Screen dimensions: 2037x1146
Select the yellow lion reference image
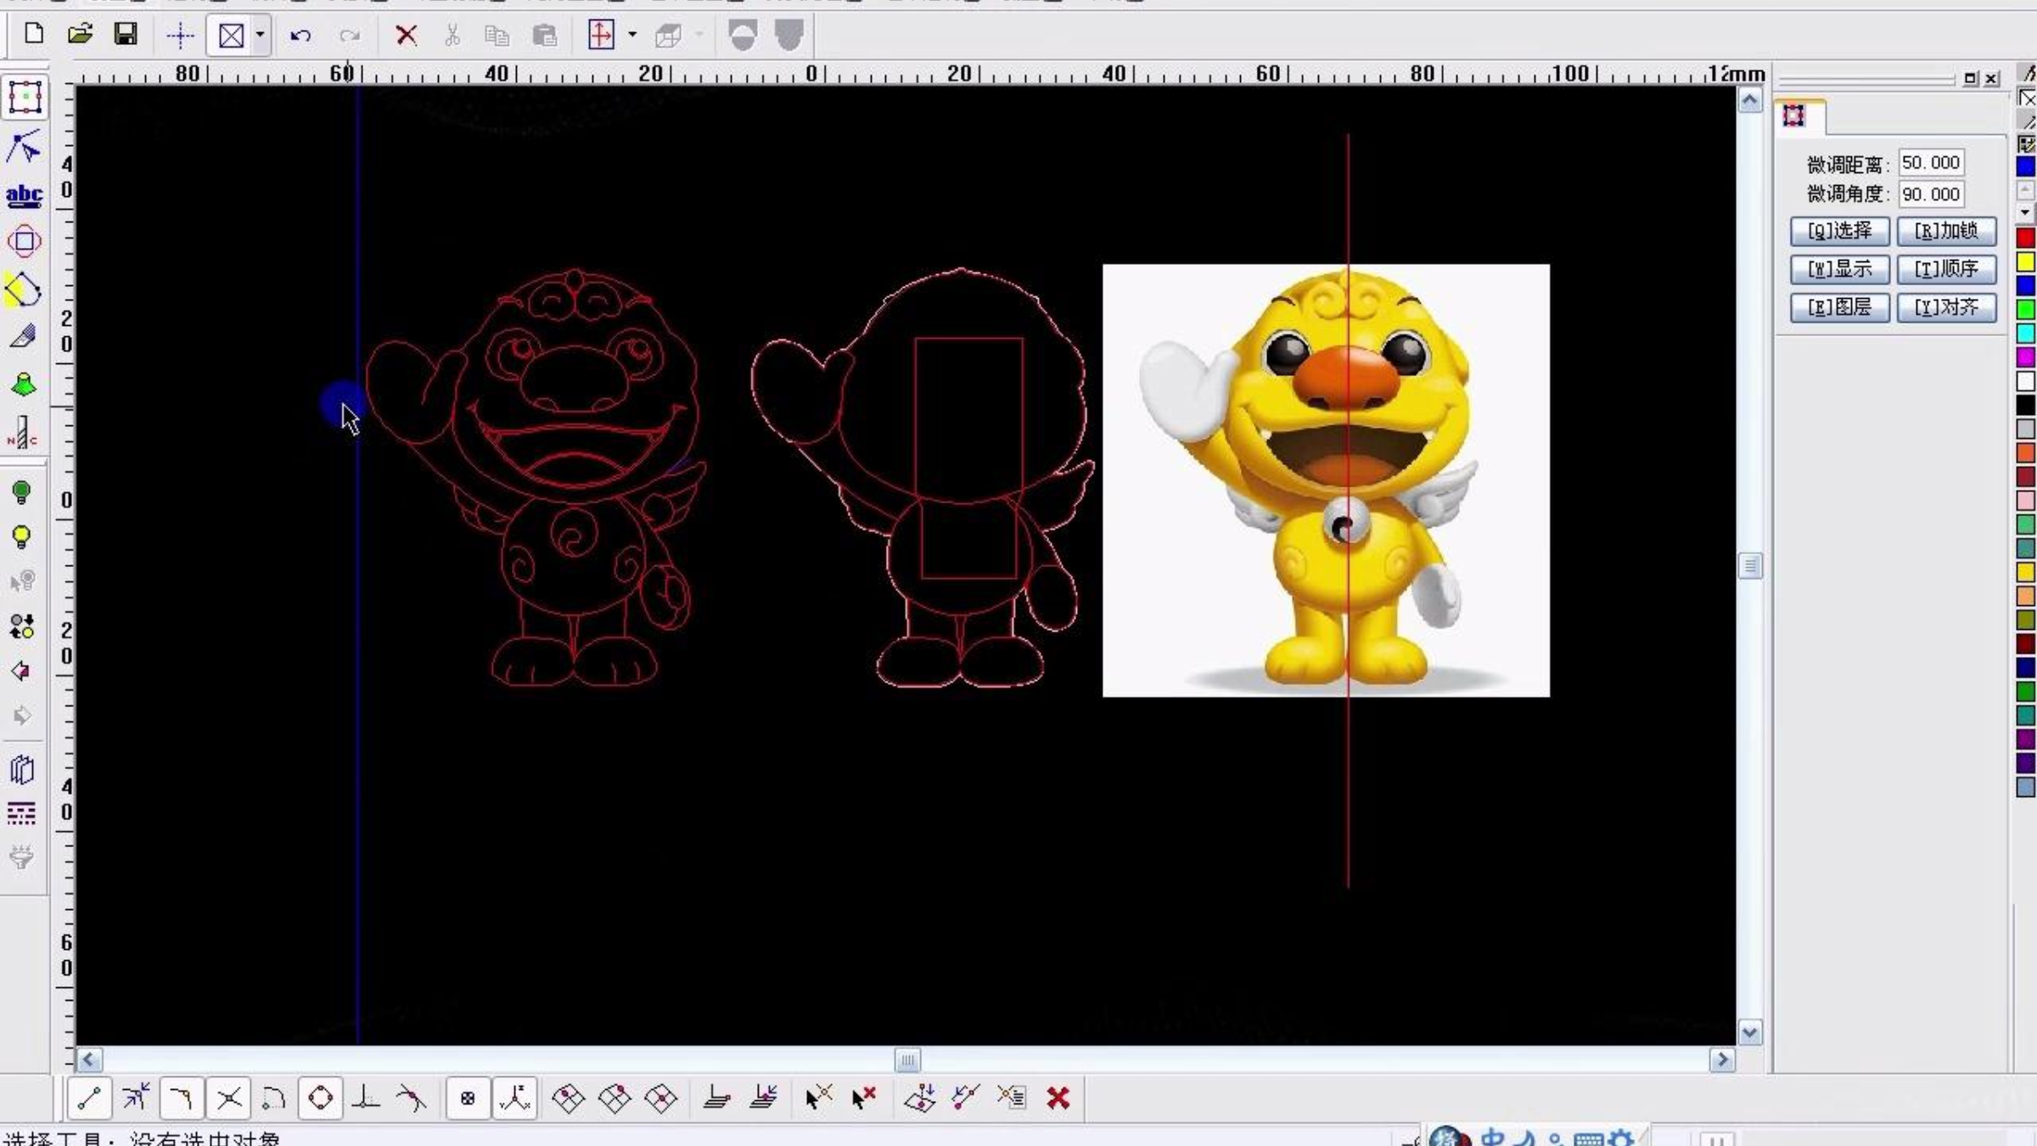1326,480
